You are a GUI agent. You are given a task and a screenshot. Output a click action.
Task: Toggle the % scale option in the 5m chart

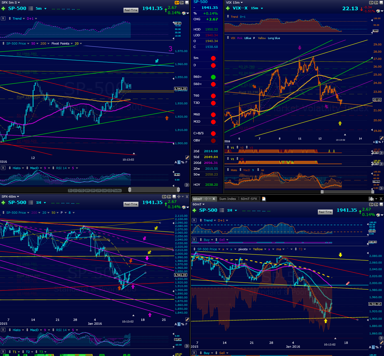(x=183, y=162)
